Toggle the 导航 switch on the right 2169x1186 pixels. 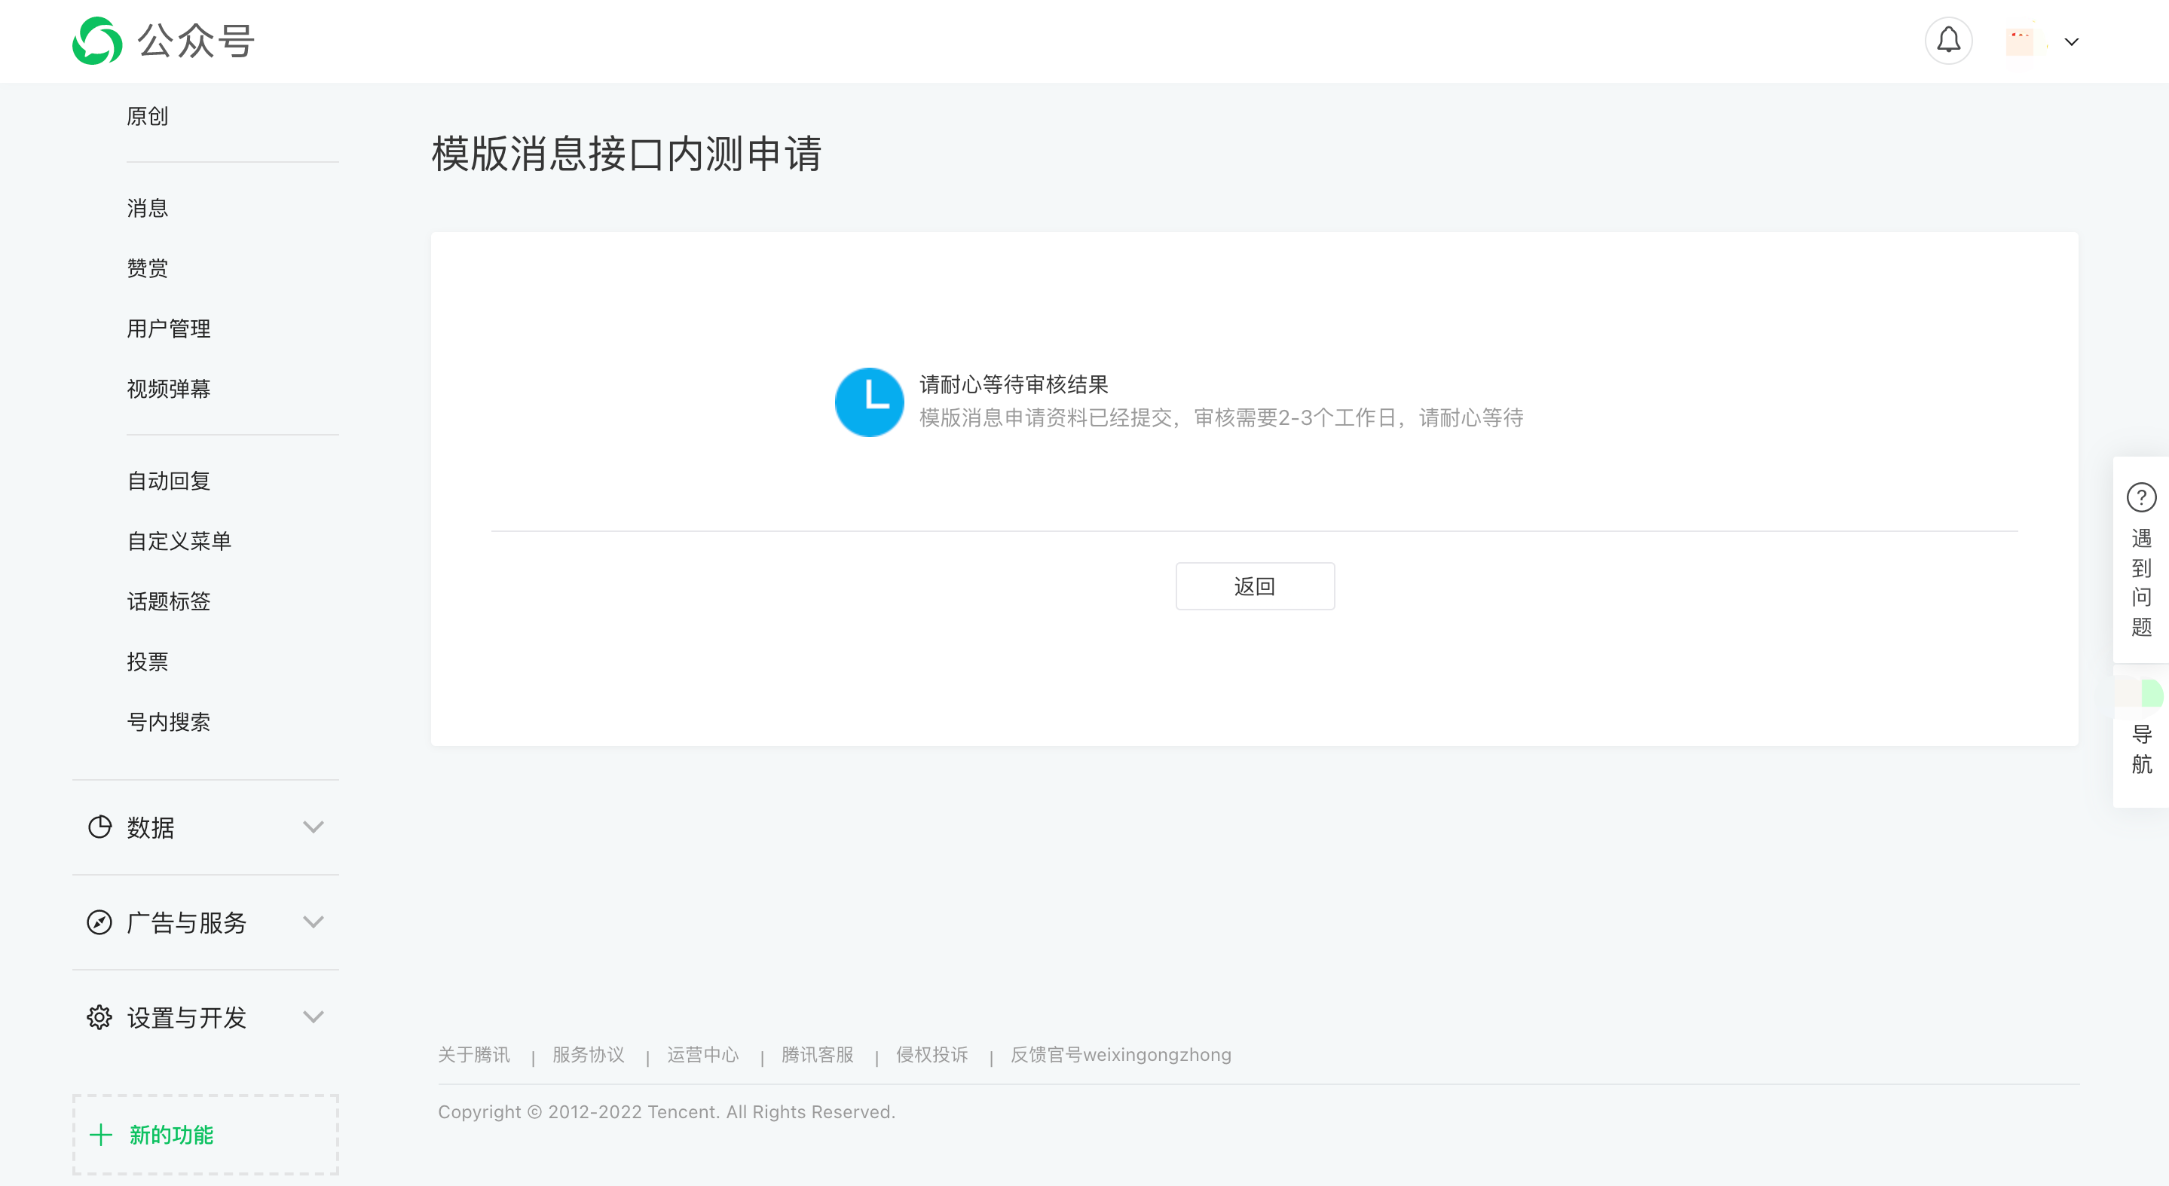click(x=2139, y=692)
